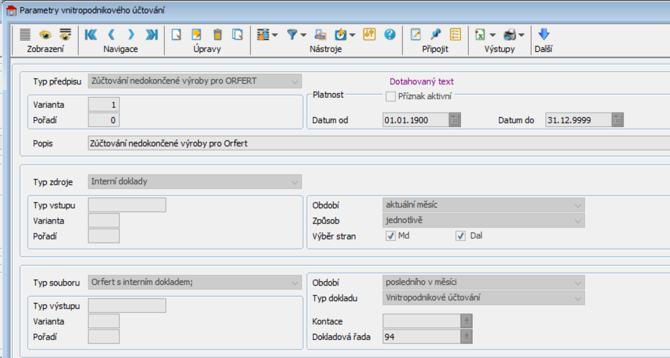Expand the Typ dokladu combo box

coord(578,298)
